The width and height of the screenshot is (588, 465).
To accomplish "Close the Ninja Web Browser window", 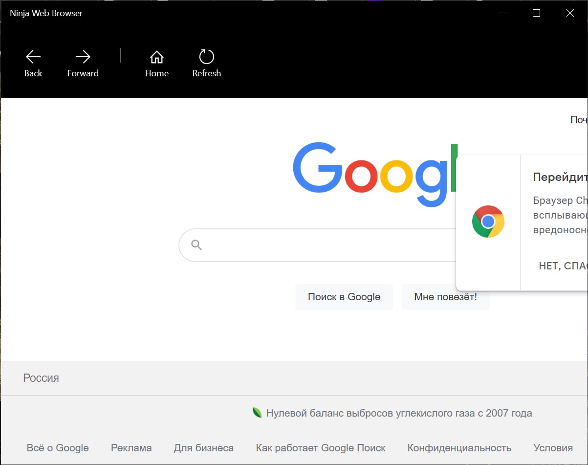I will coord(570,13).
